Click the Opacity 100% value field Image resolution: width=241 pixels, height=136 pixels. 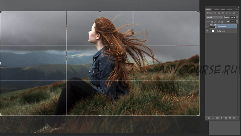pyautogui.click(x=233, y=17)
